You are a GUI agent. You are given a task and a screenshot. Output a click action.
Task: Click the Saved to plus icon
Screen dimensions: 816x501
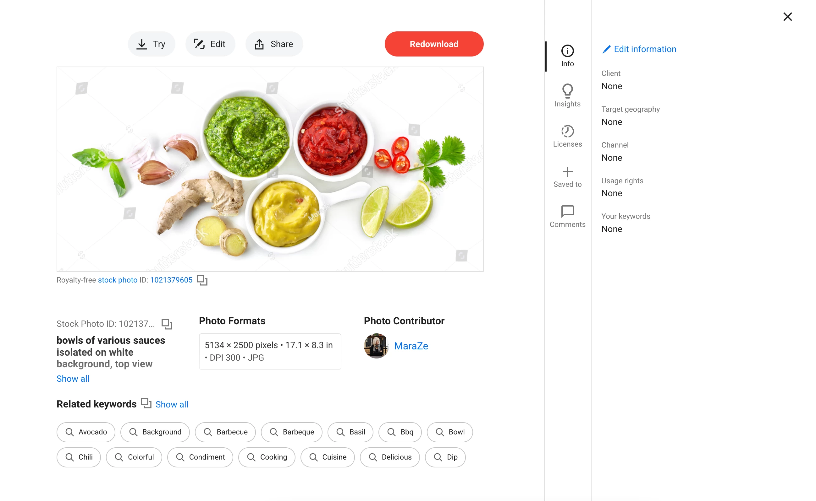(567, 172)
